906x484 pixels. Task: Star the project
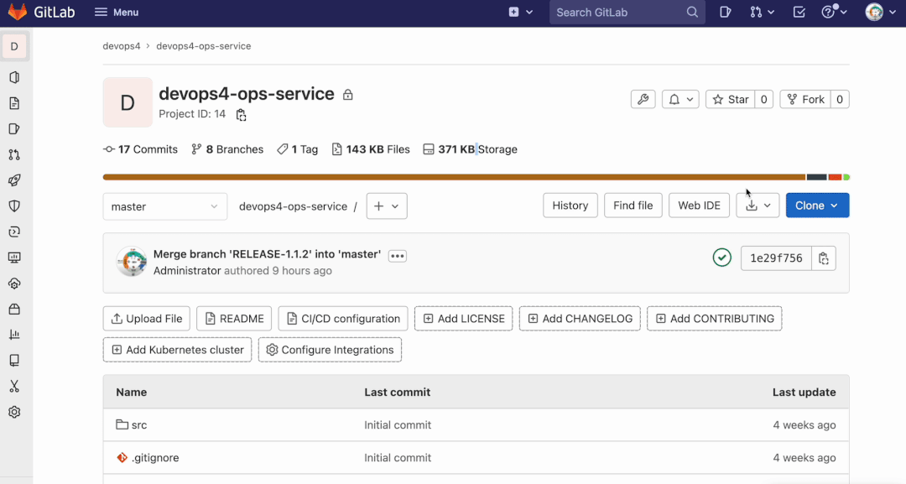[x=731, y=99]
